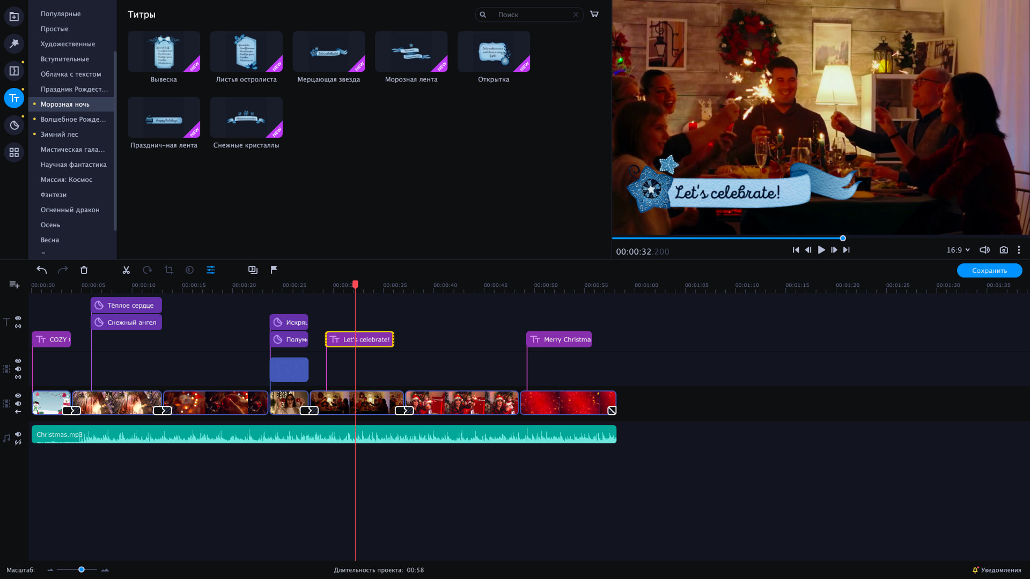Adjust the timeline zoom slider
Screen dimensions: 1030x579
pos(81,570)
